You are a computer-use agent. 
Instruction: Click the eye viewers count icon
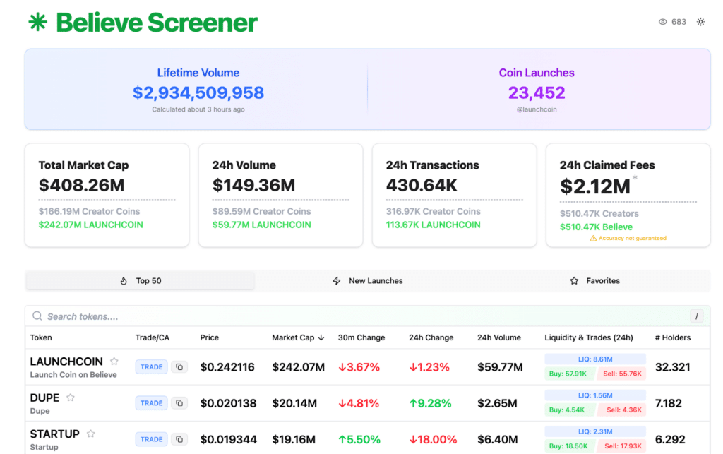coord(662,22)
